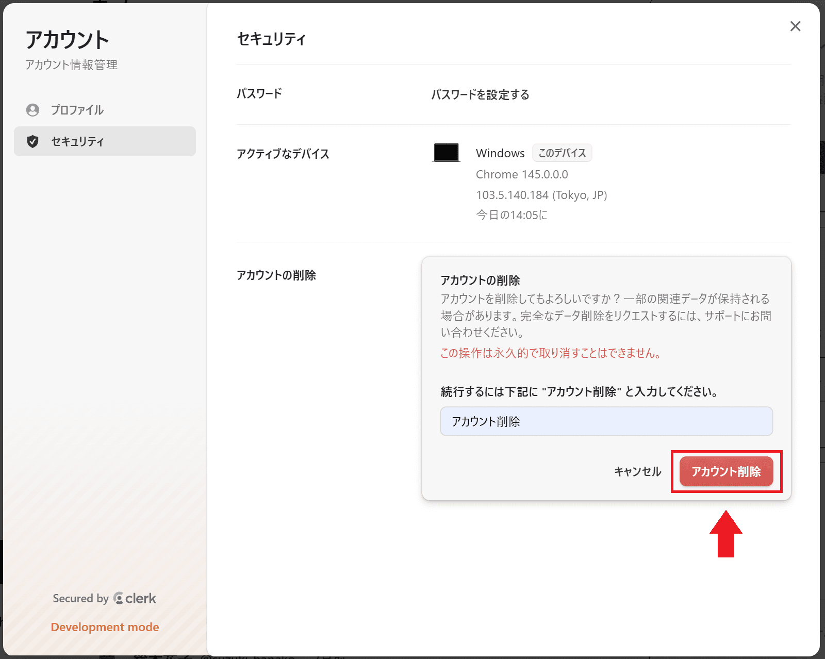This screenshot has height=659, width=825.
Task: Click the アカウント削除 confirmation input field
Action: (606, 421)
